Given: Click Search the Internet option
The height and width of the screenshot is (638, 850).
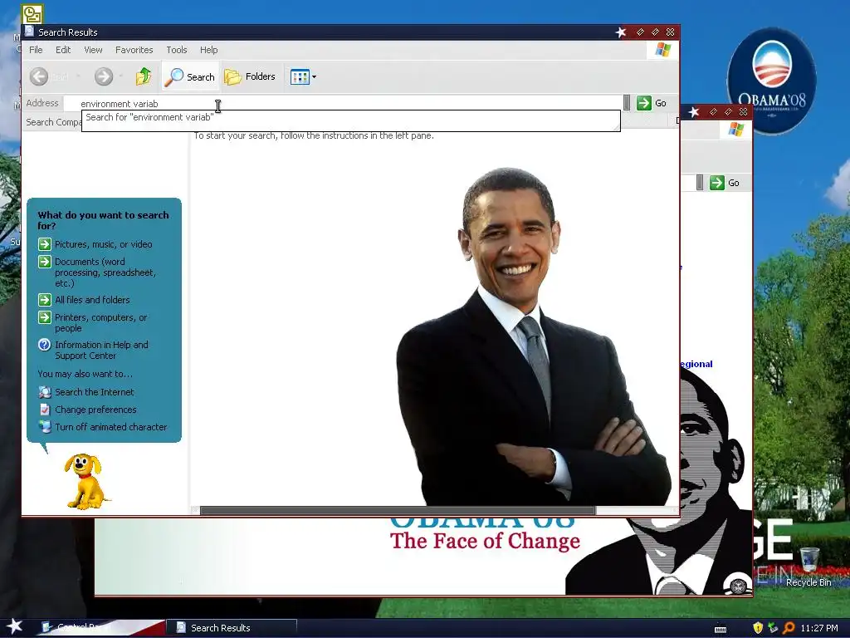Looking at the screenshot, I should point(95,392).
